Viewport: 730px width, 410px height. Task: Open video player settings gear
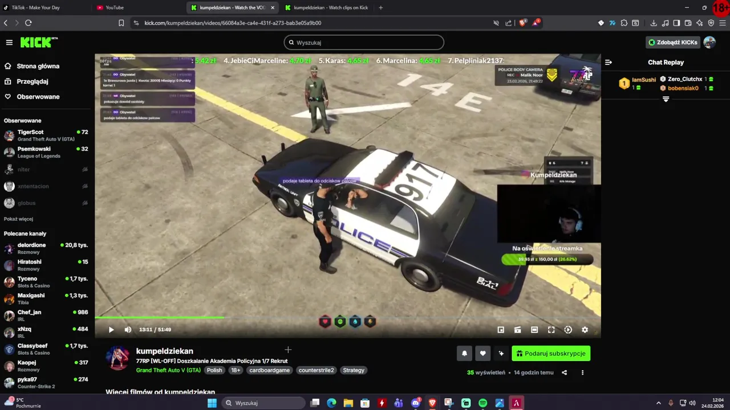pos(585,330)
